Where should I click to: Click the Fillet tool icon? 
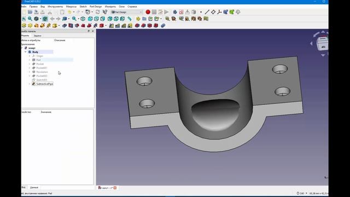click(137, 26)
